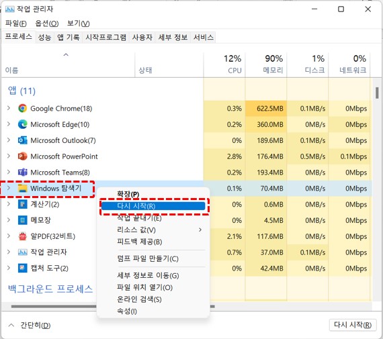Sort processes by the CPU column
Screen dimensions: 383x339
click(224, 65)
